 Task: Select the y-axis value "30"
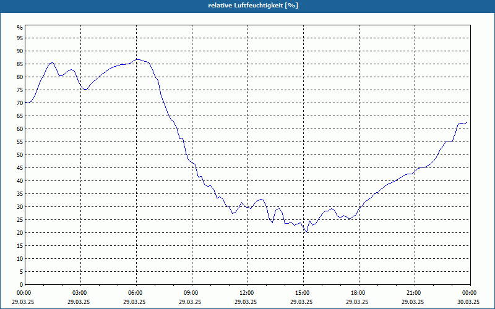pos(20,207)
